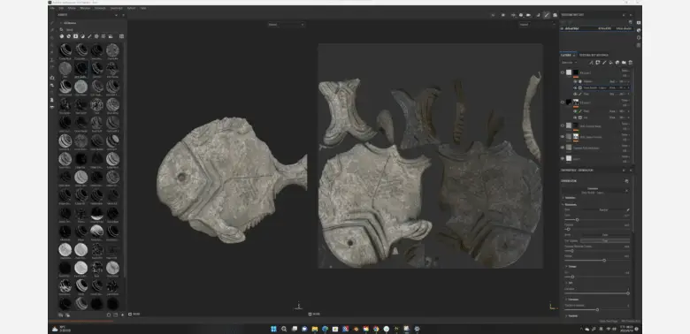The image size is (690, 334).
Task: Open the Mode menu
Action: point(72,8)
